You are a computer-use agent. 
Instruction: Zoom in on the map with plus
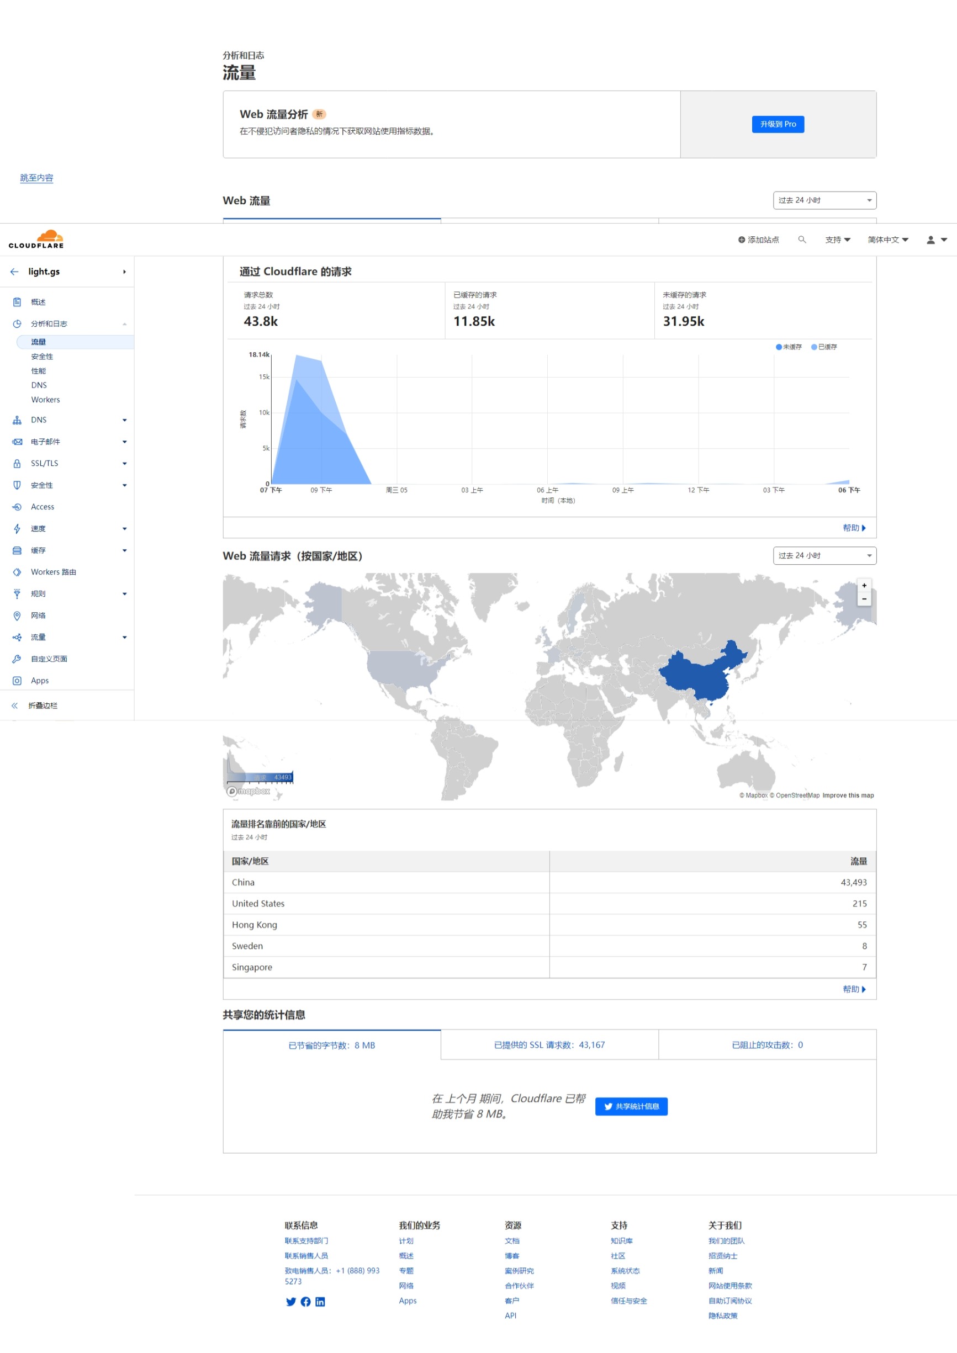(x=864, y=586)
